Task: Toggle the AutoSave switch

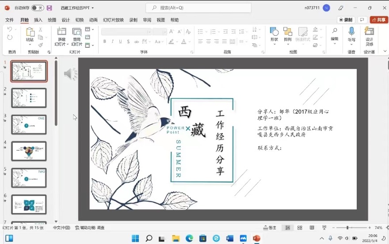Action: click(37, 8)
